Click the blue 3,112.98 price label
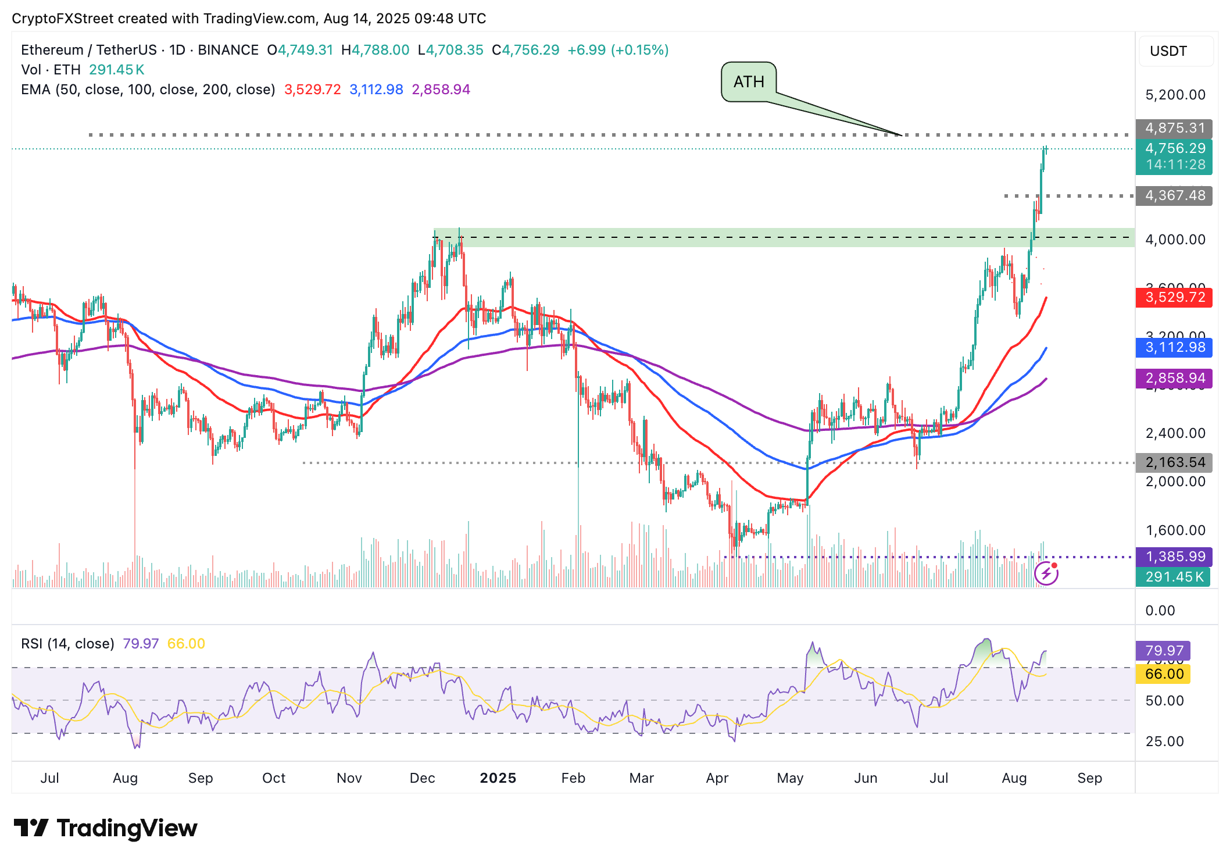This screenshot has width=1230, height=863. 1174,348
